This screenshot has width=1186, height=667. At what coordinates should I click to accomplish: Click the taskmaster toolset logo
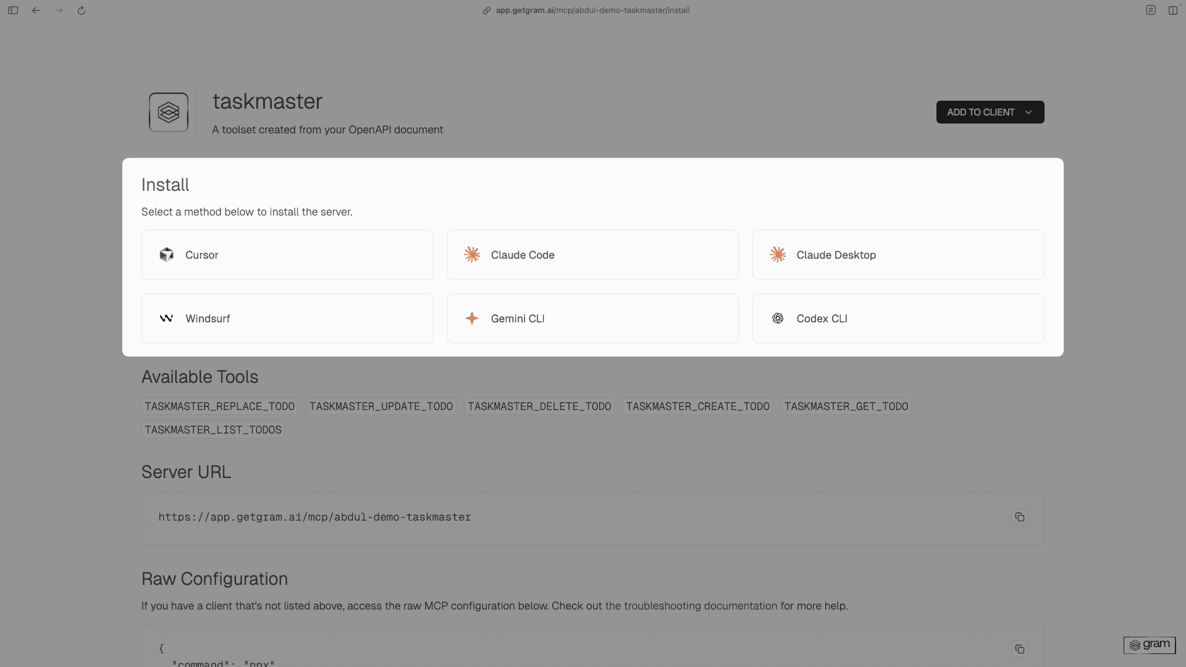168,112
